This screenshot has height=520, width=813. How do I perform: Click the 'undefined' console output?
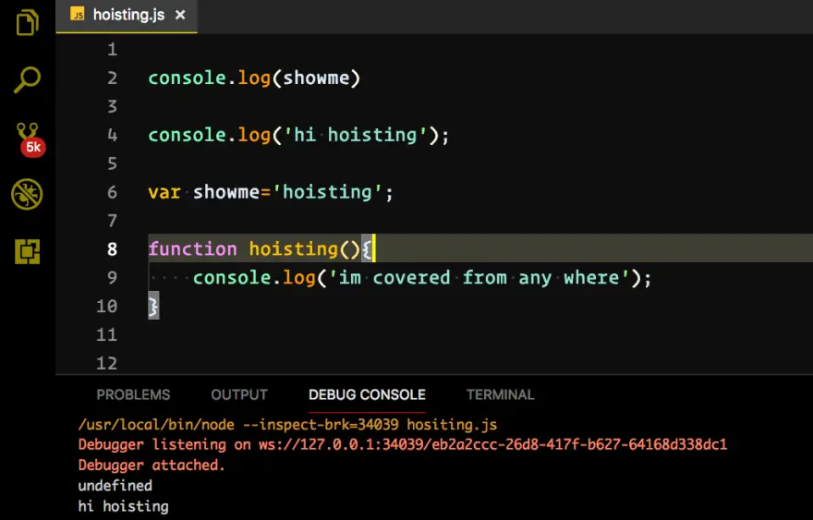pos(115,486)
